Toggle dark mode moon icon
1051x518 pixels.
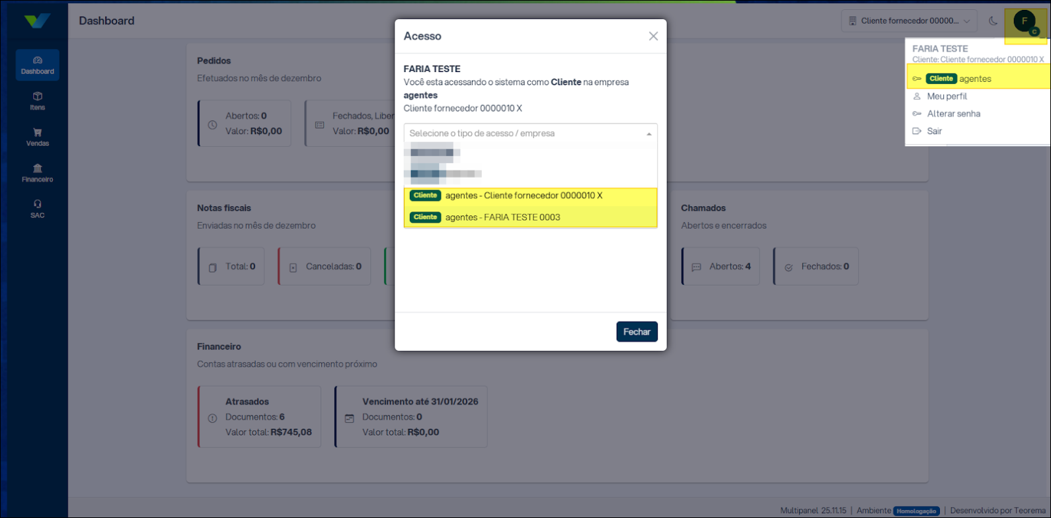coord(993,21)
